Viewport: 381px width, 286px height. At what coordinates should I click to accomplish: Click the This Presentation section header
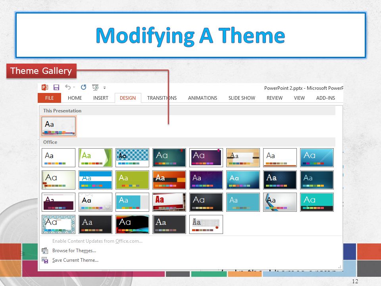click(x=187, y=111)
